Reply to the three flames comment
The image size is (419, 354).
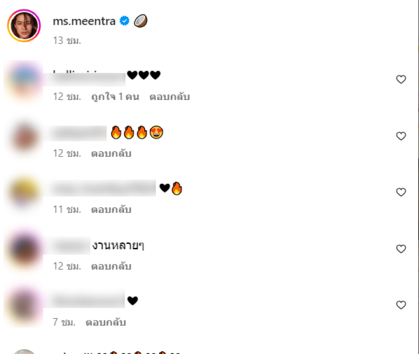click(111, 153)
